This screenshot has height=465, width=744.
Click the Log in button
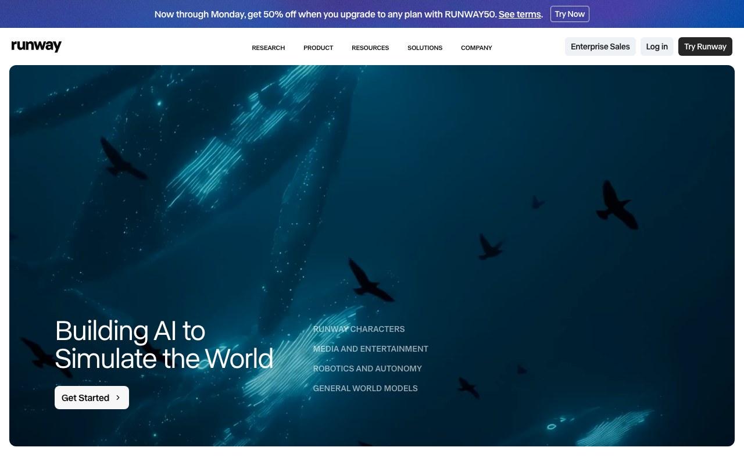(x=657, y=46)
